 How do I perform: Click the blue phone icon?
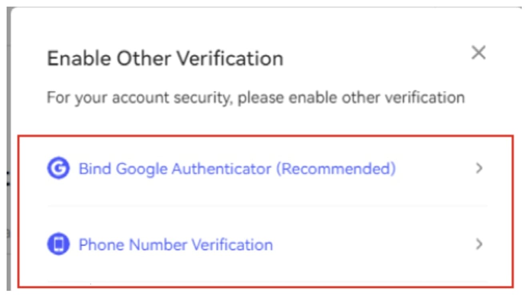tap(58, 244)
